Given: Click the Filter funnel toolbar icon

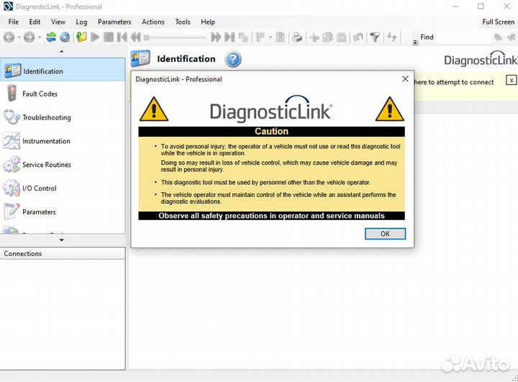Looking at the screenshot, I should tap(375, 37).
